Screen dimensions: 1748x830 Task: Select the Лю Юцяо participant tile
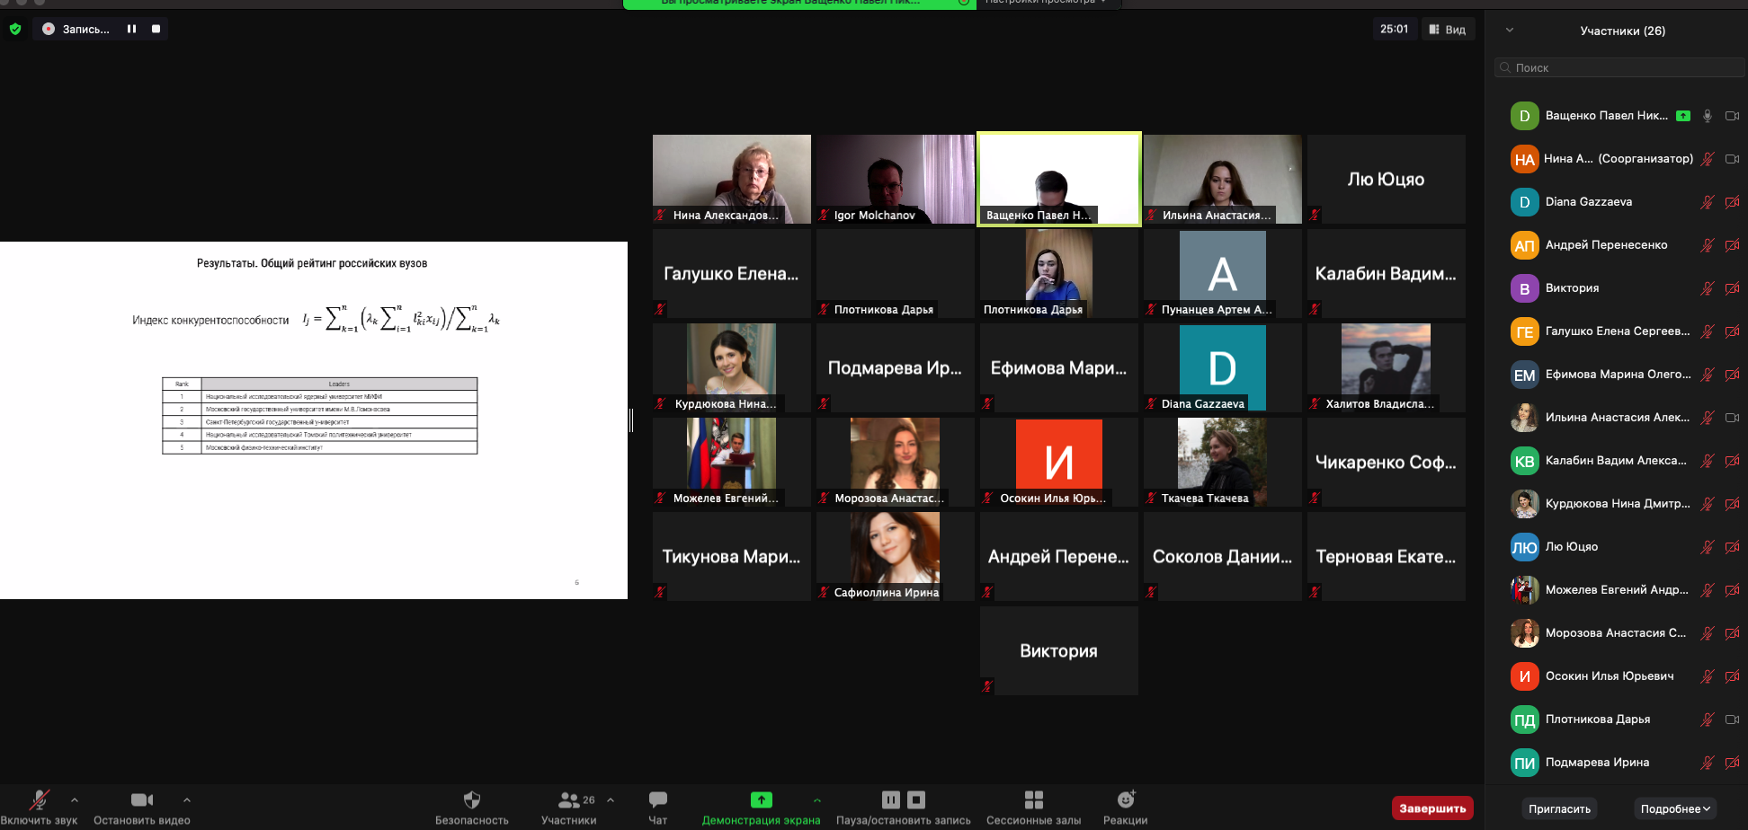point(1387,179)
